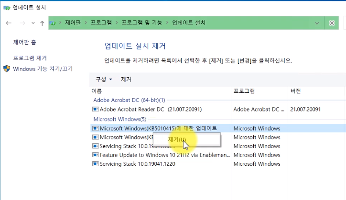Click the KB5010415 update row icon
This screenshot has width=346, height=200.
(95, 128)
